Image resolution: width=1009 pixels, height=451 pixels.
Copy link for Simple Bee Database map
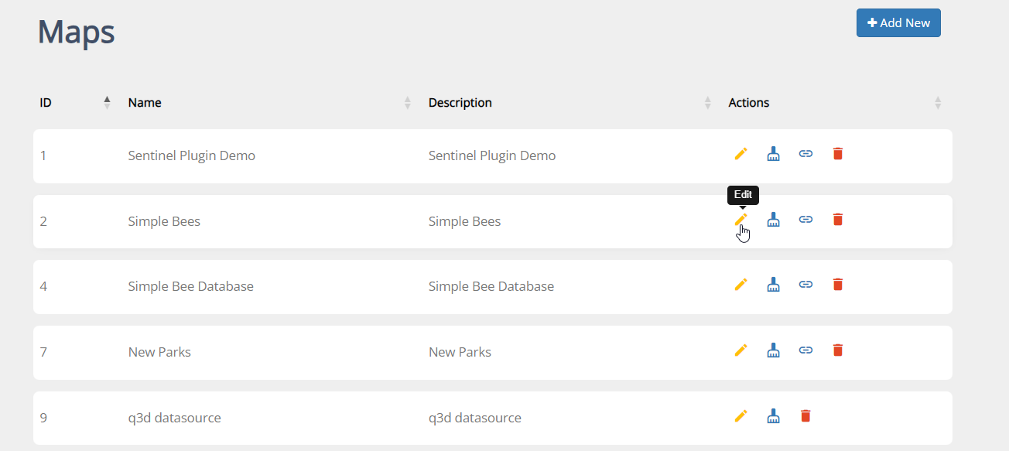point(805,285)
